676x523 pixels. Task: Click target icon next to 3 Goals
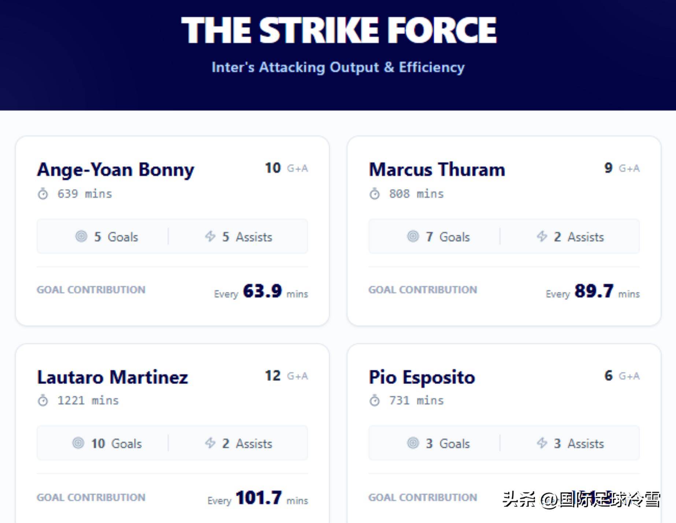point(413,443)
